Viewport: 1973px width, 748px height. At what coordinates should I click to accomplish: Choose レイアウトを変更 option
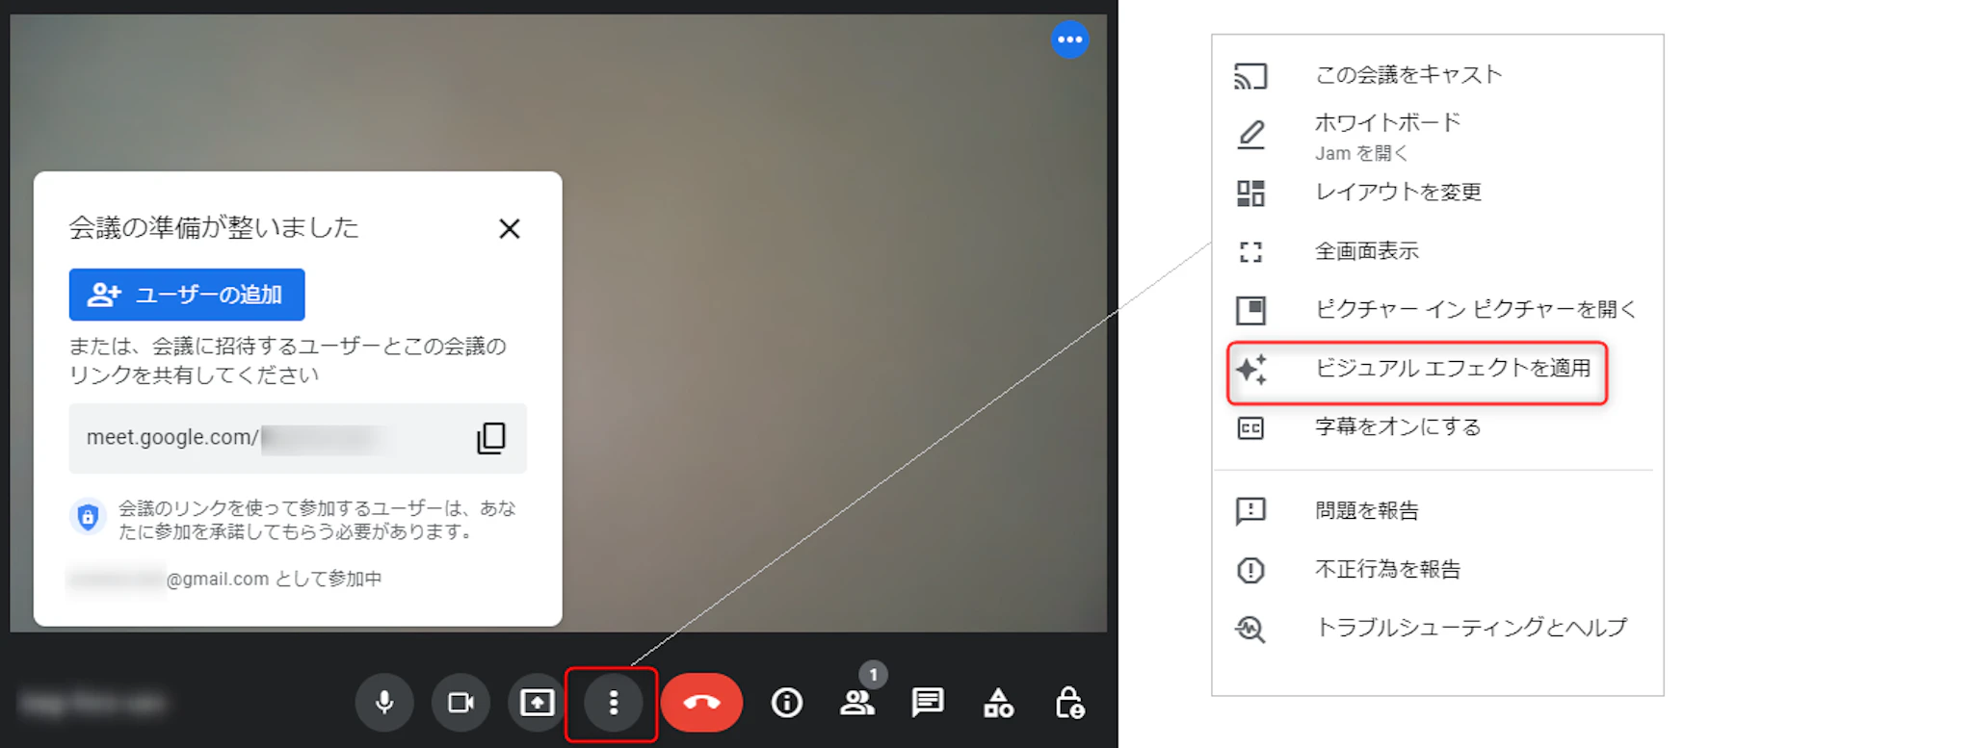pos(1397,193)
